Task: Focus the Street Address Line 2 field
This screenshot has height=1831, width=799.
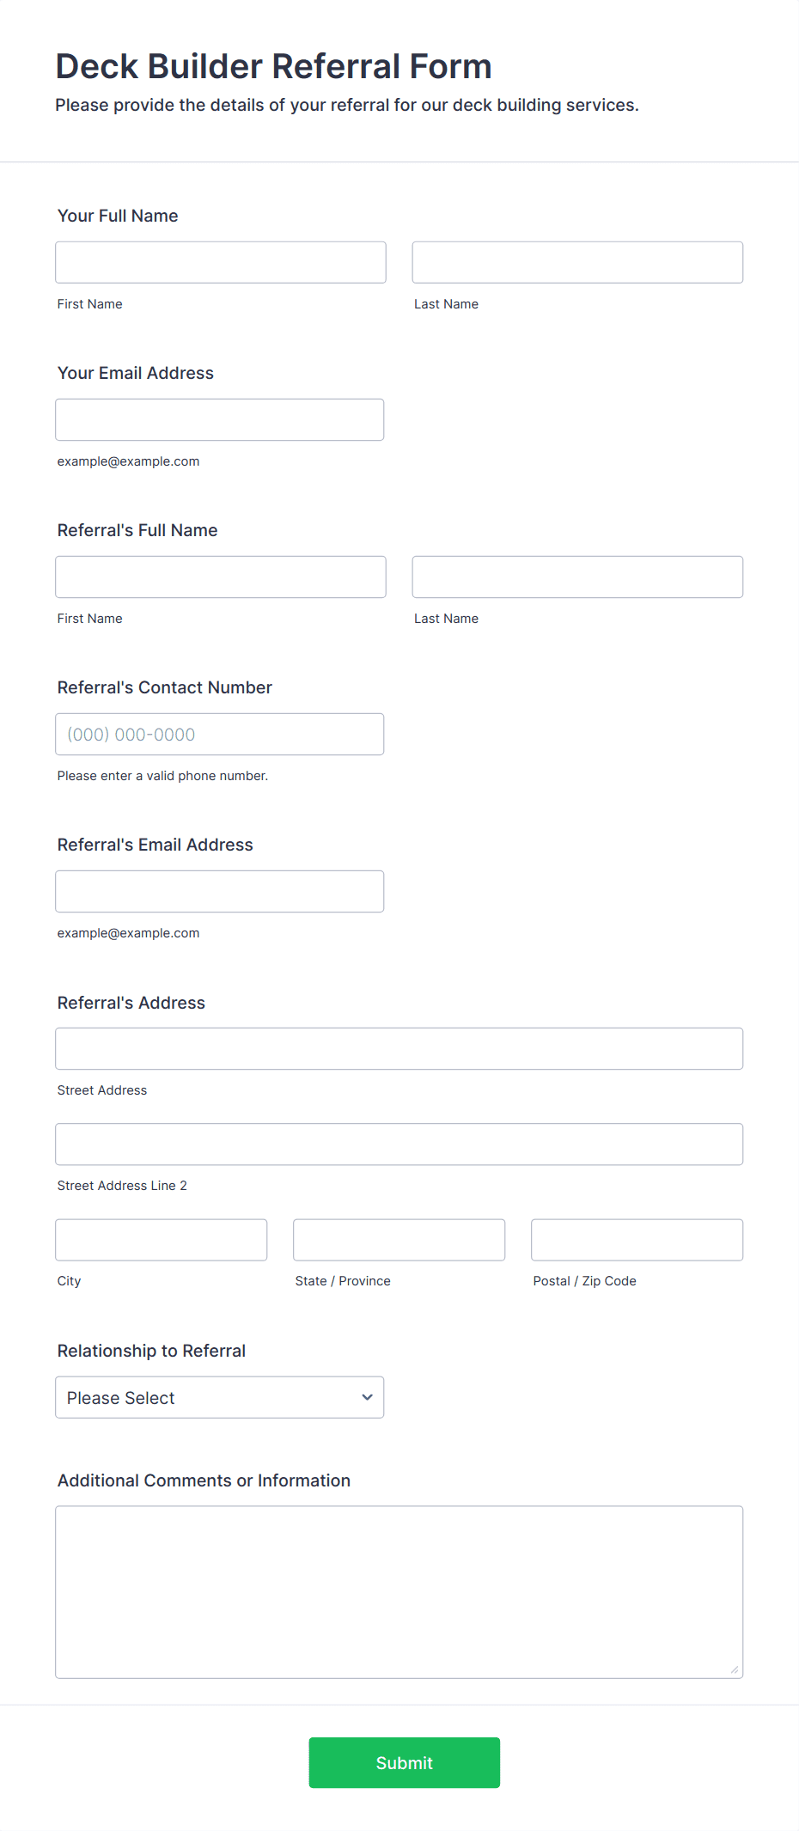Action: pyautogui.click(x=399, y=1144)
